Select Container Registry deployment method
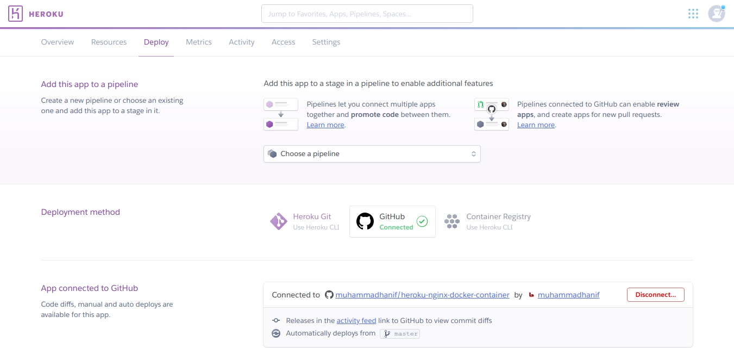Image resolution: width=734 pixels, height=348 pixels. [487, 221]
